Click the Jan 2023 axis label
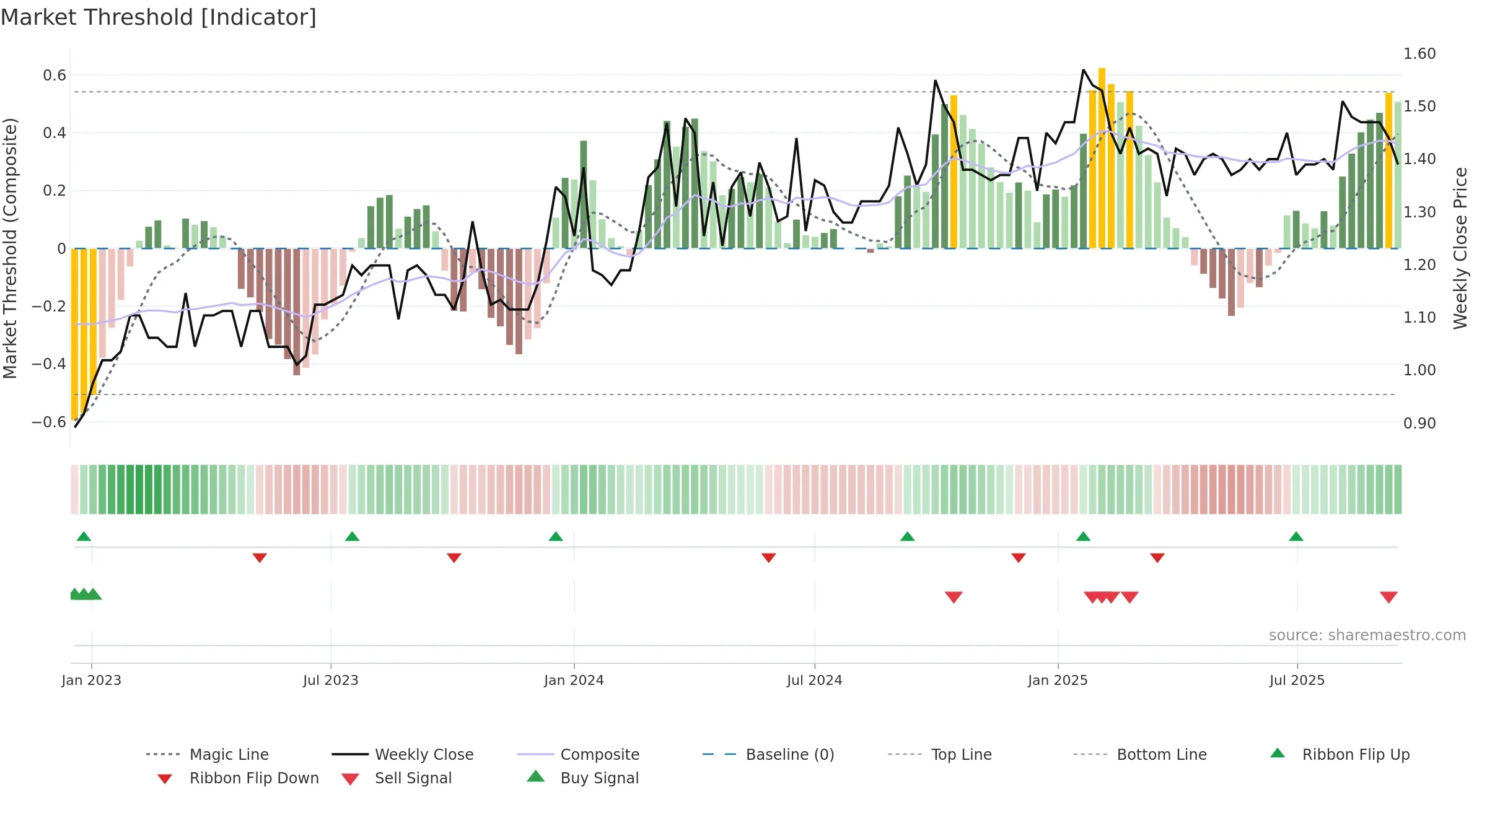 click(x=92, y=680)
